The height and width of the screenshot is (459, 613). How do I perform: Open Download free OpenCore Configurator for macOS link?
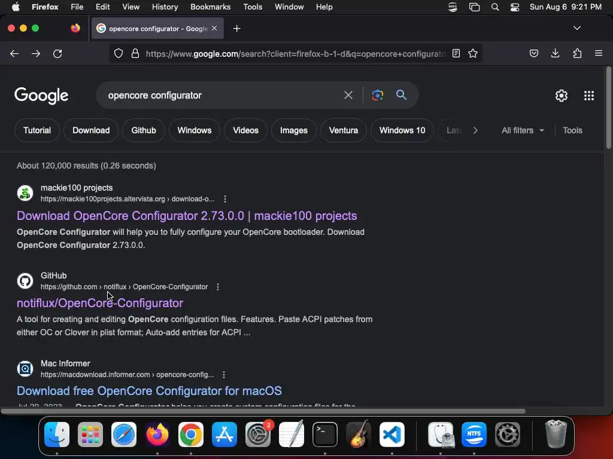pos(149,391)
